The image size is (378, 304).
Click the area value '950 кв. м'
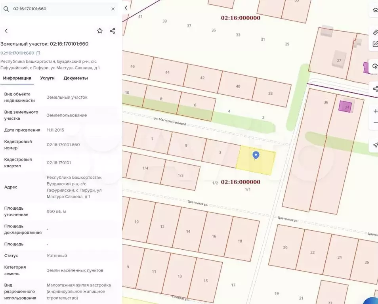[56, 211]
